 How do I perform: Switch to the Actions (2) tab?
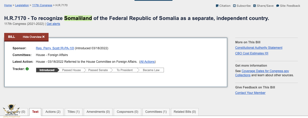[53, 112]
